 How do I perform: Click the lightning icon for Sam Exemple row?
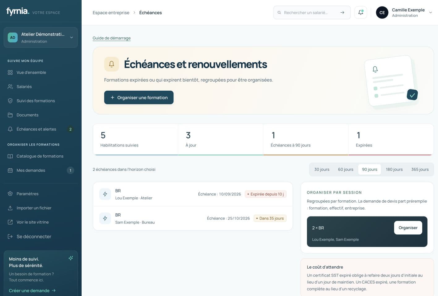(105, 218)
